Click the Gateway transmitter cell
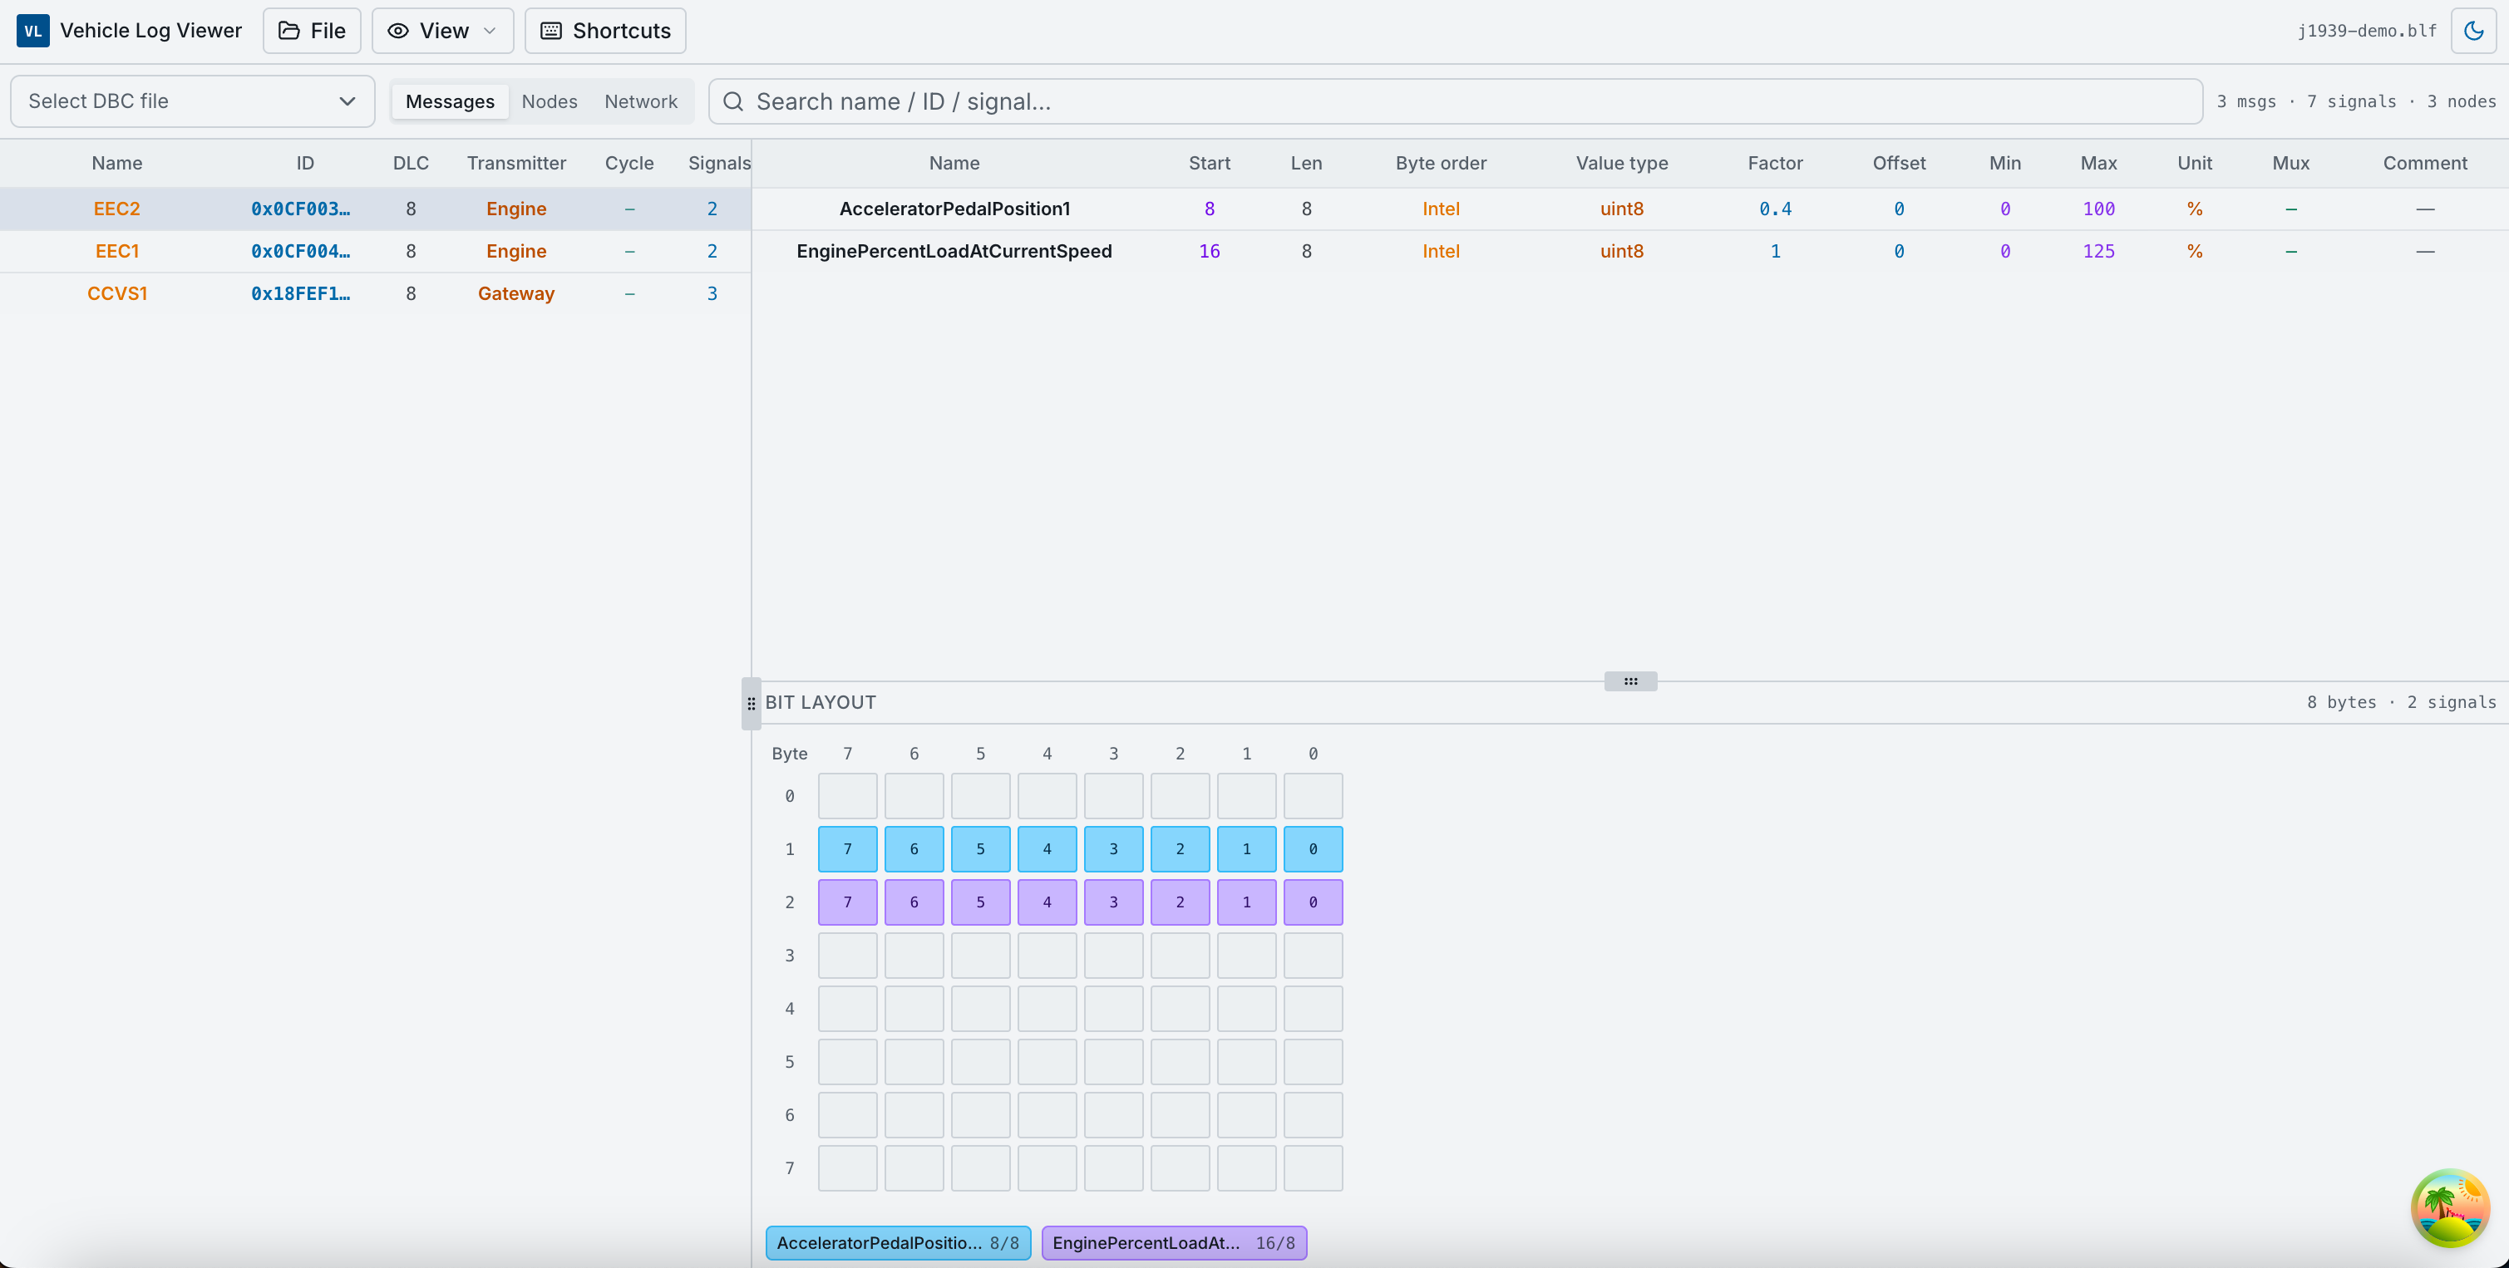This screenshot has width=2509, height=1268. [516, 294]
